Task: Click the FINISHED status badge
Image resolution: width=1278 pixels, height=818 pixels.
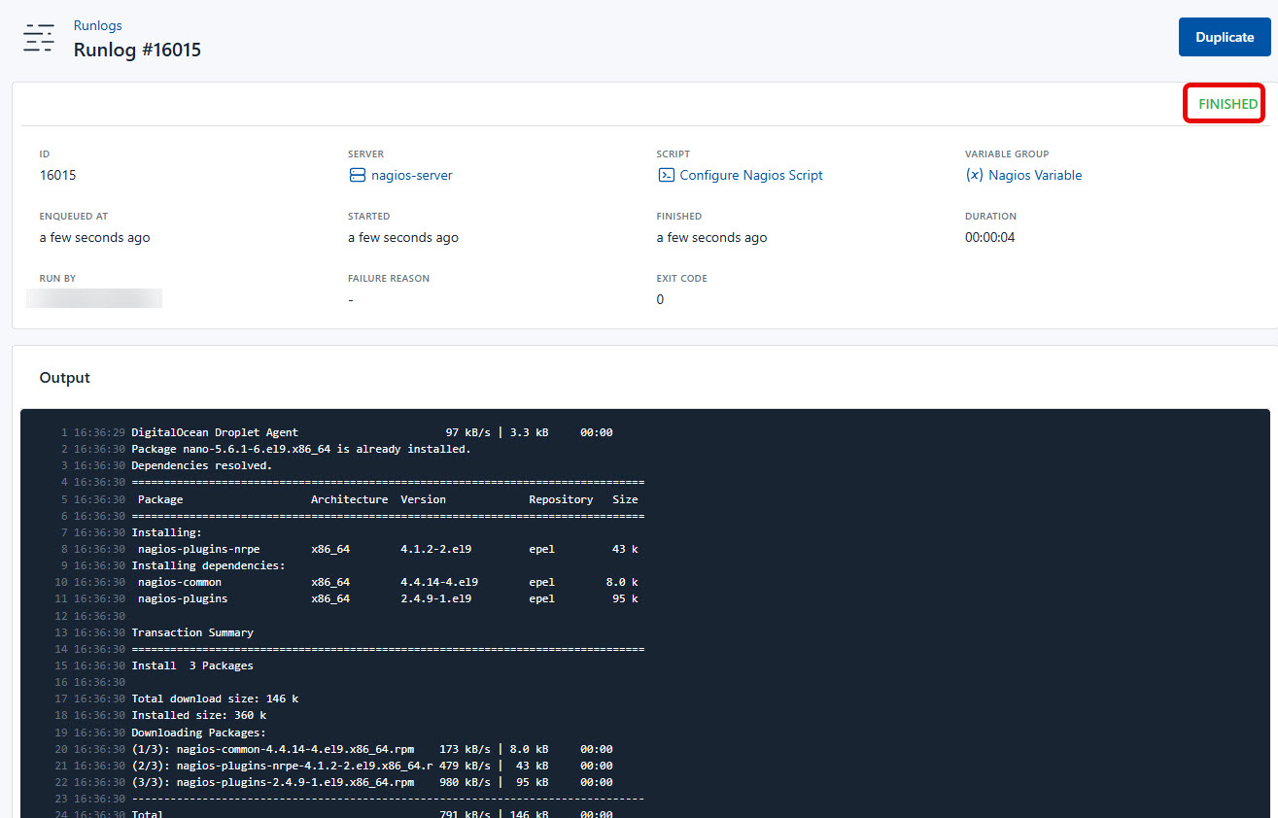Action: pyautogui.click(x=1224, y=103)
